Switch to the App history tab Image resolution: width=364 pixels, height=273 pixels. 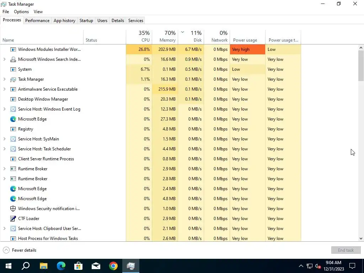coord(65,21)
